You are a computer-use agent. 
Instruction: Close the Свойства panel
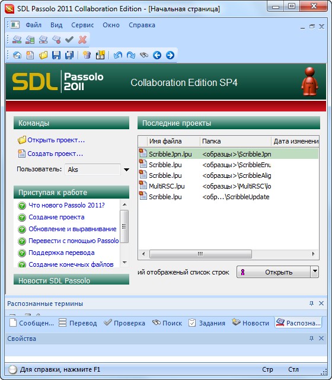coord(321,339)
